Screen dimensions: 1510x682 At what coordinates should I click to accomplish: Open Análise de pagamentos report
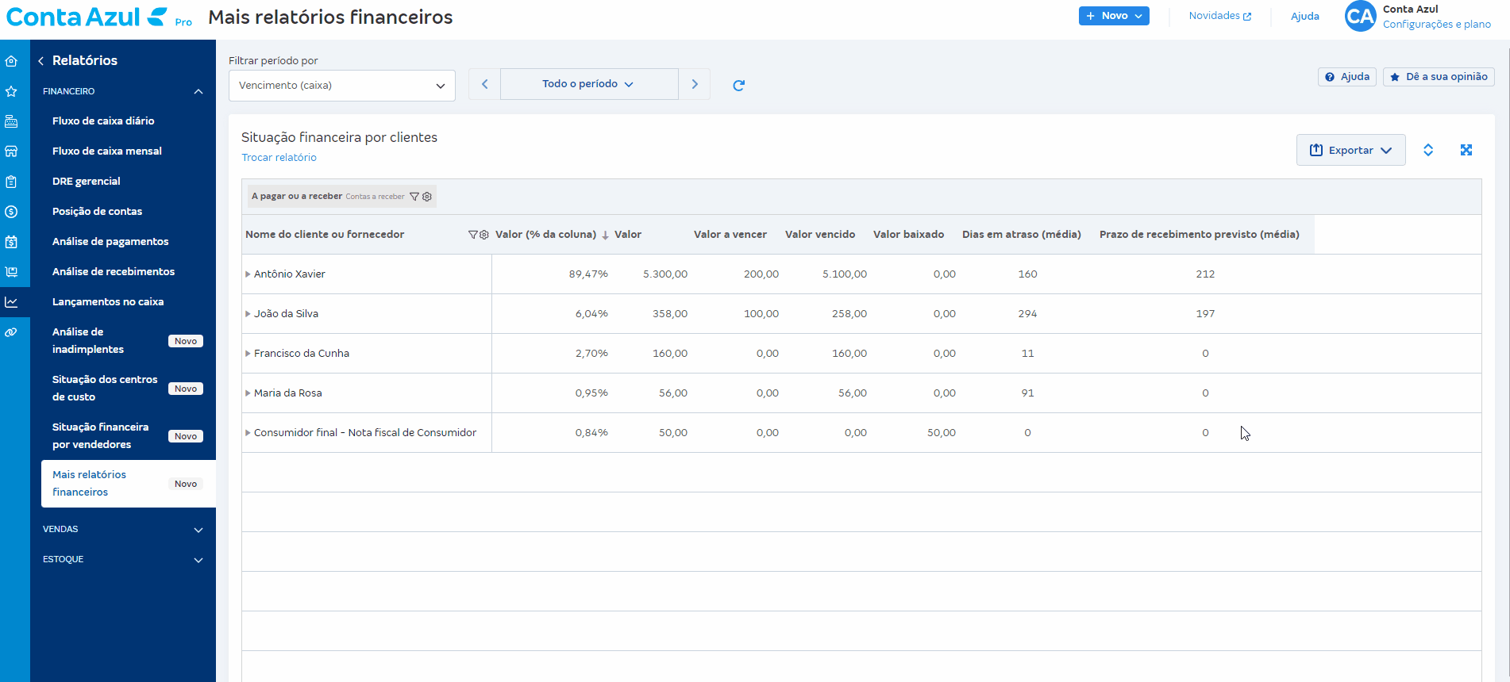tap(110, 242)
